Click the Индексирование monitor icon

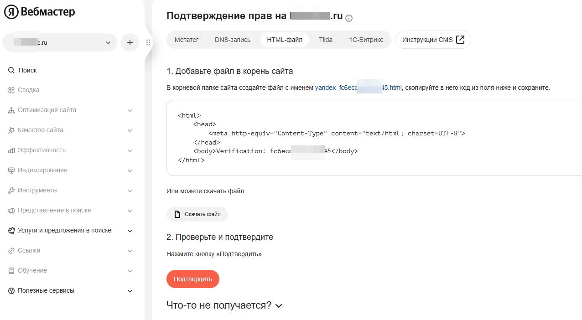tap(11, 170)
